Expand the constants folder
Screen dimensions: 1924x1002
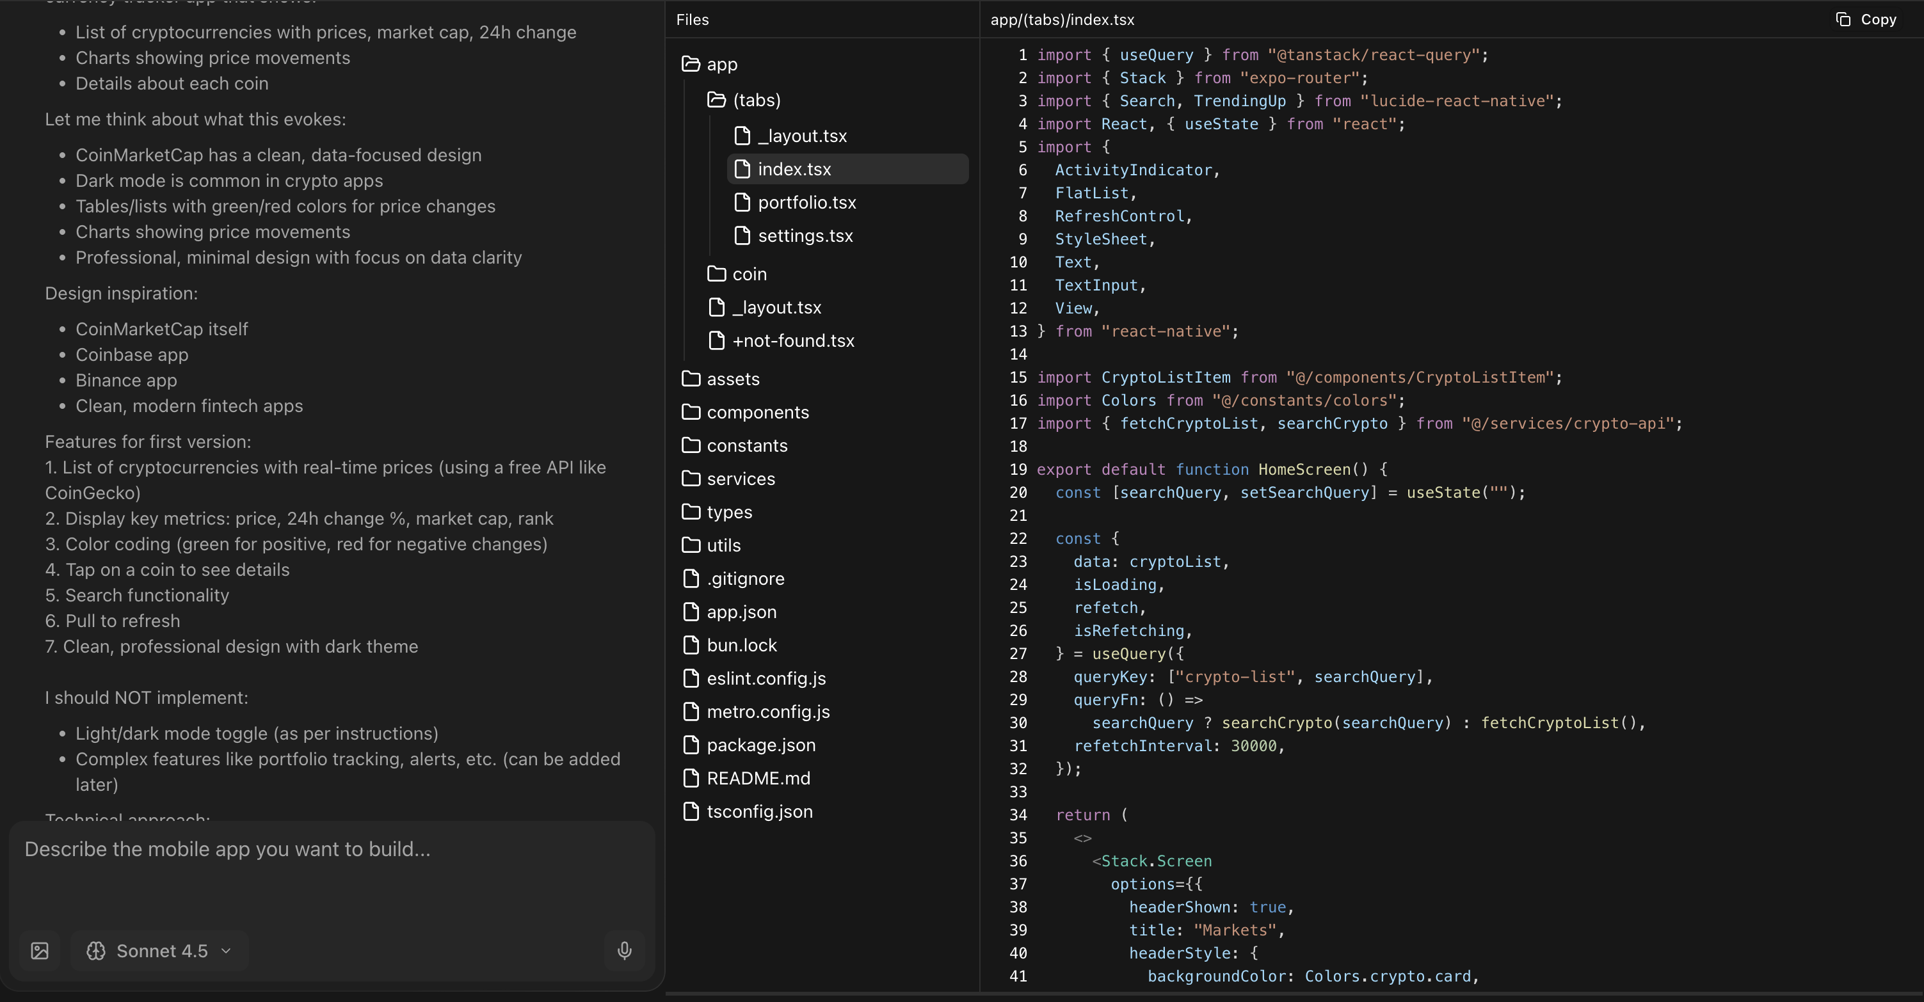pos(746,446)
